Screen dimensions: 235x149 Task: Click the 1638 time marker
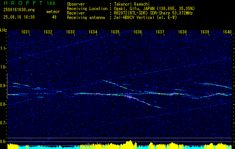[x=182, y=32]
